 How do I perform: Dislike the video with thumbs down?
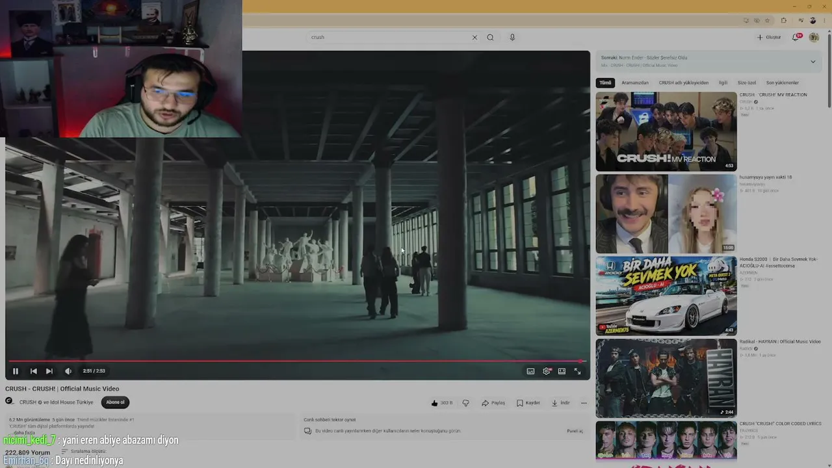click(x=465, y=403)
